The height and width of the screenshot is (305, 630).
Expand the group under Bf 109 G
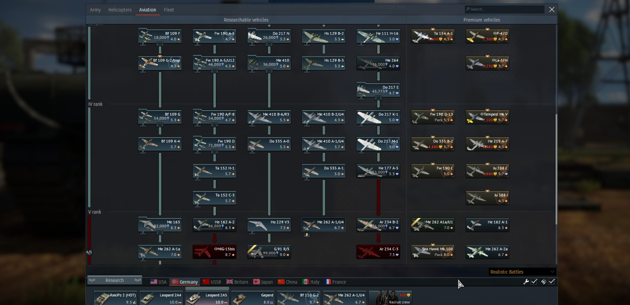point(160,125)
